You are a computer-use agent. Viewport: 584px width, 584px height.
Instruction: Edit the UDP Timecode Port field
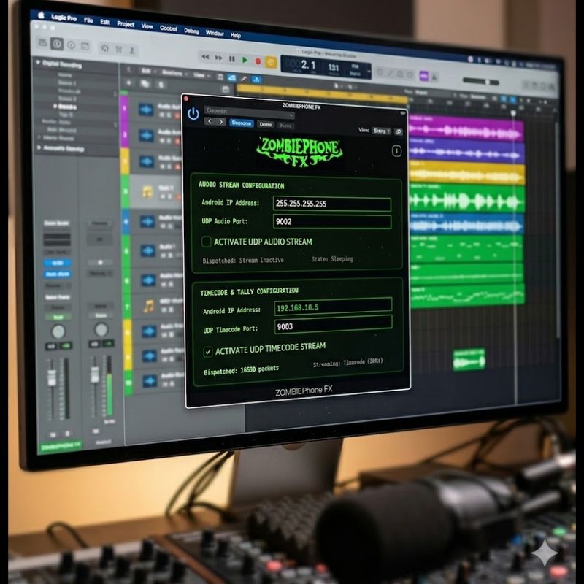click(x=333, y=325)
